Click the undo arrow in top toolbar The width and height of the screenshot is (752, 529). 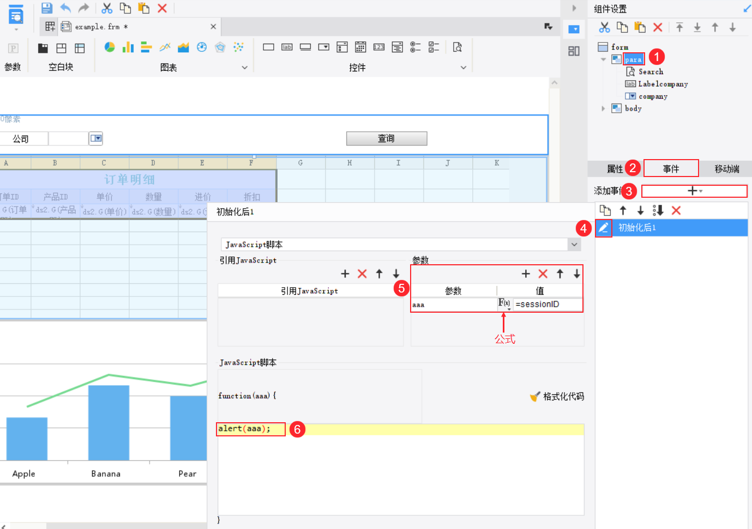click(x=65, y=8)
